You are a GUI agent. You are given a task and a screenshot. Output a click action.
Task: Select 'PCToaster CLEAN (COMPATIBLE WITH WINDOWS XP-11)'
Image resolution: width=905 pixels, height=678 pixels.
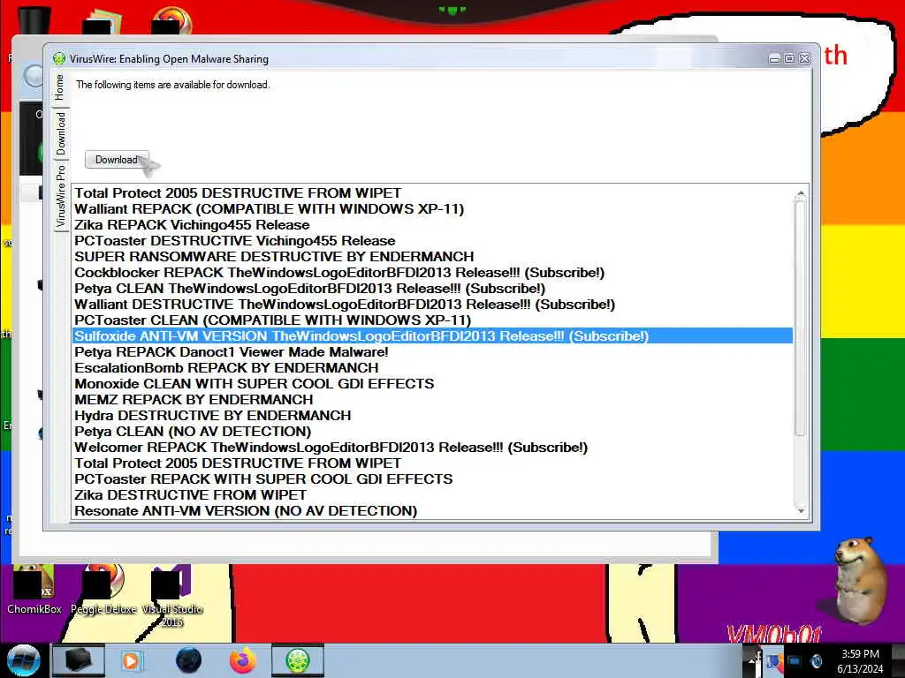pyautogui.click(x=432, y=320)
